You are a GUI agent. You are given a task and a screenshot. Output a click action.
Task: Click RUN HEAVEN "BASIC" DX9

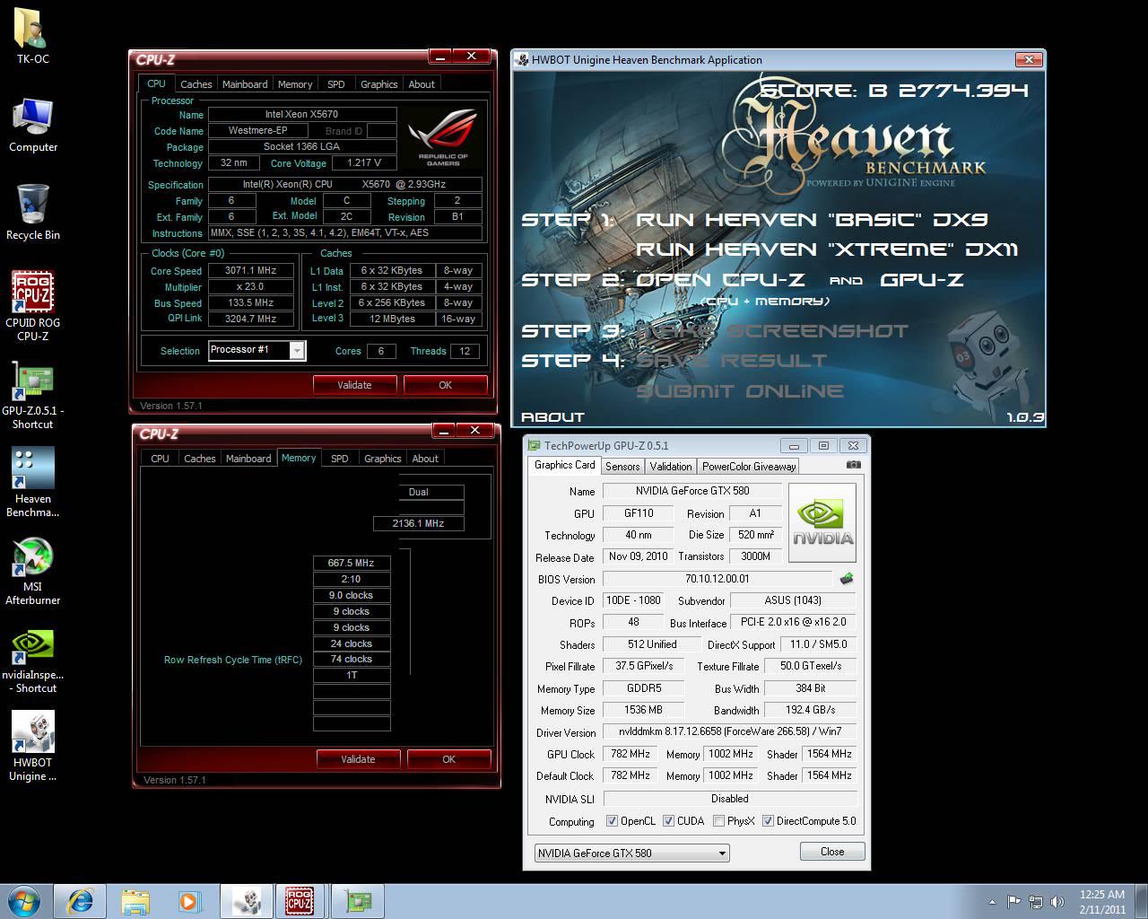[x=813, y=220]
